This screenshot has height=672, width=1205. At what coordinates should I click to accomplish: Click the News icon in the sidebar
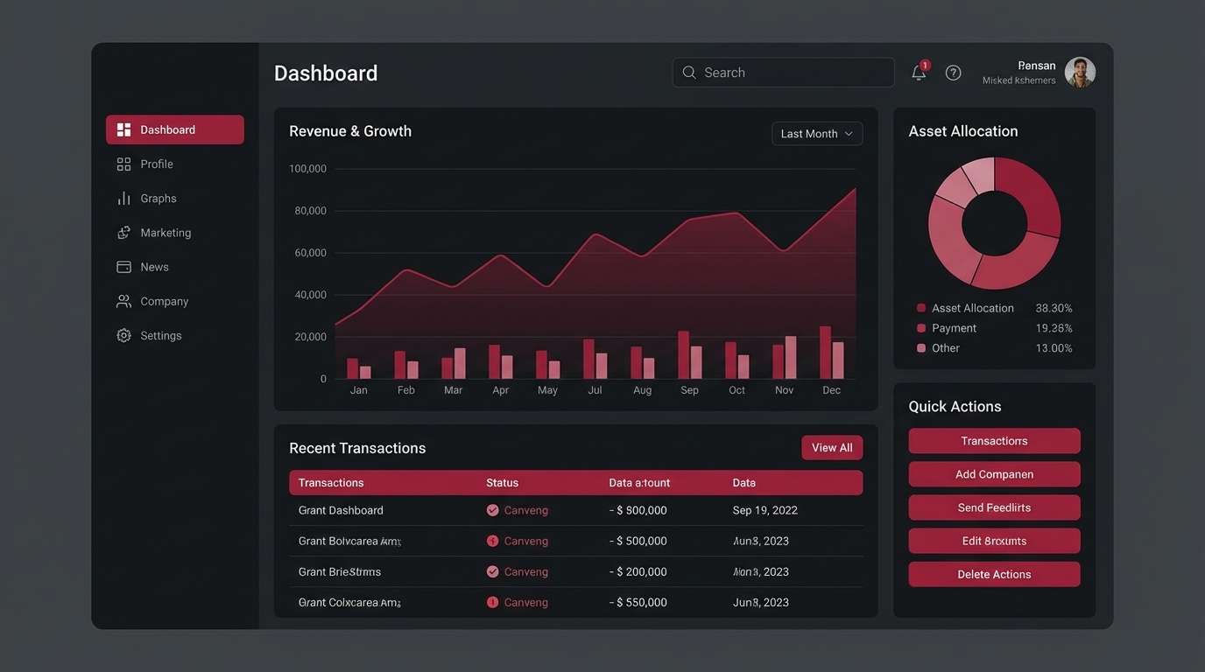click(123, 266)
